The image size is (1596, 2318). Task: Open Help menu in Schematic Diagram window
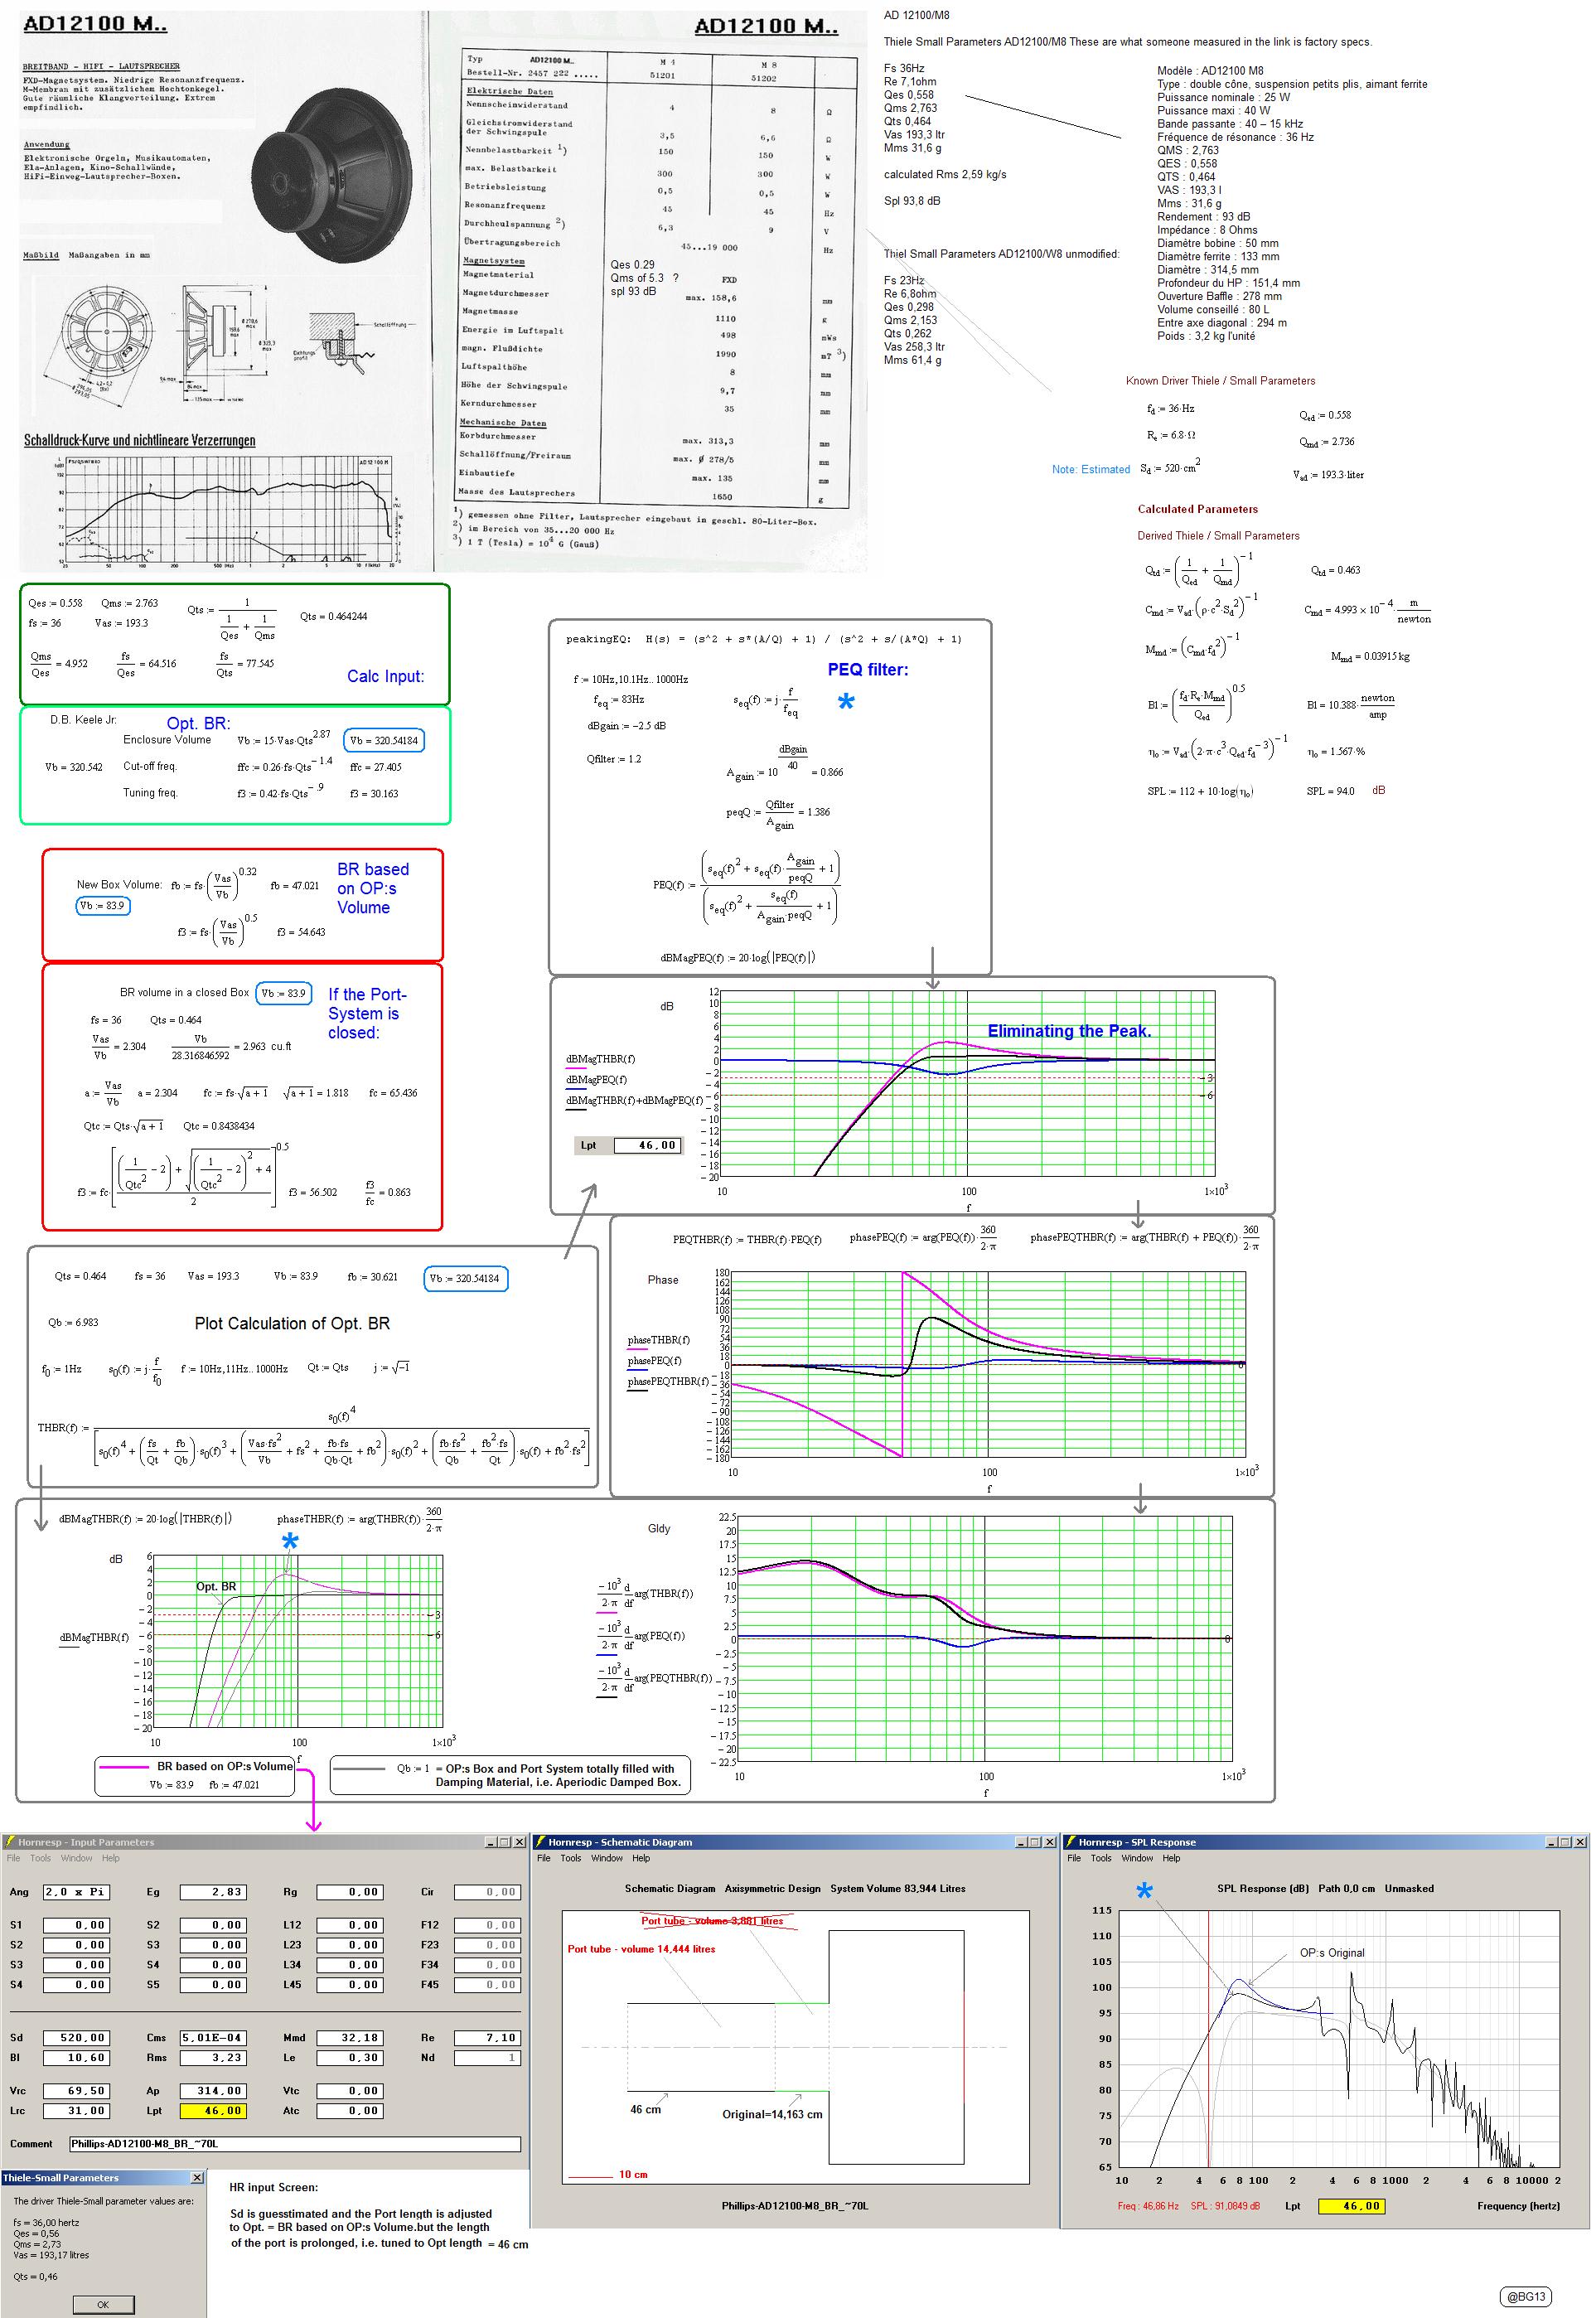[640, 1859]
